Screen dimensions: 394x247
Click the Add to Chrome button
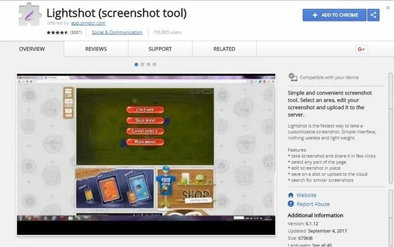pyautogui.click(x=334, y=15)
